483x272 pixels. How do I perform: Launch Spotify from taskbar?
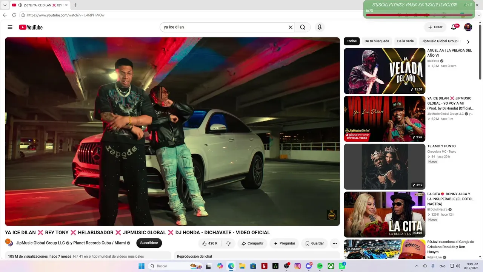tap(320, 266)
